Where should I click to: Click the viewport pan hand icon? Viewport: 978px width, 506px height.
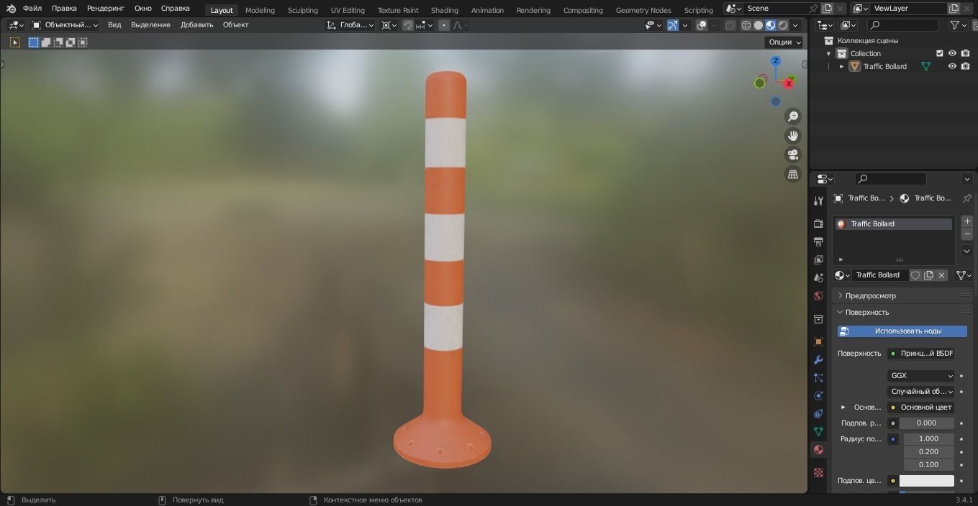tap(793, 136)
